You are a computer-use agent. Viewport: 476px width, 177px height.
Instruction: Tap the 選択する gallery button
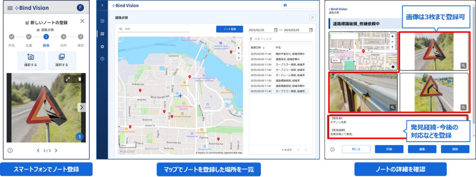pos(62,61)
